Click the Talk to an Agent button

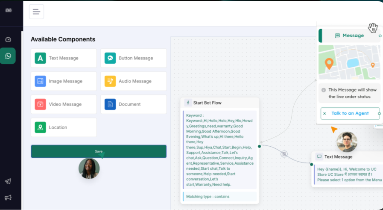click(350, 113)
